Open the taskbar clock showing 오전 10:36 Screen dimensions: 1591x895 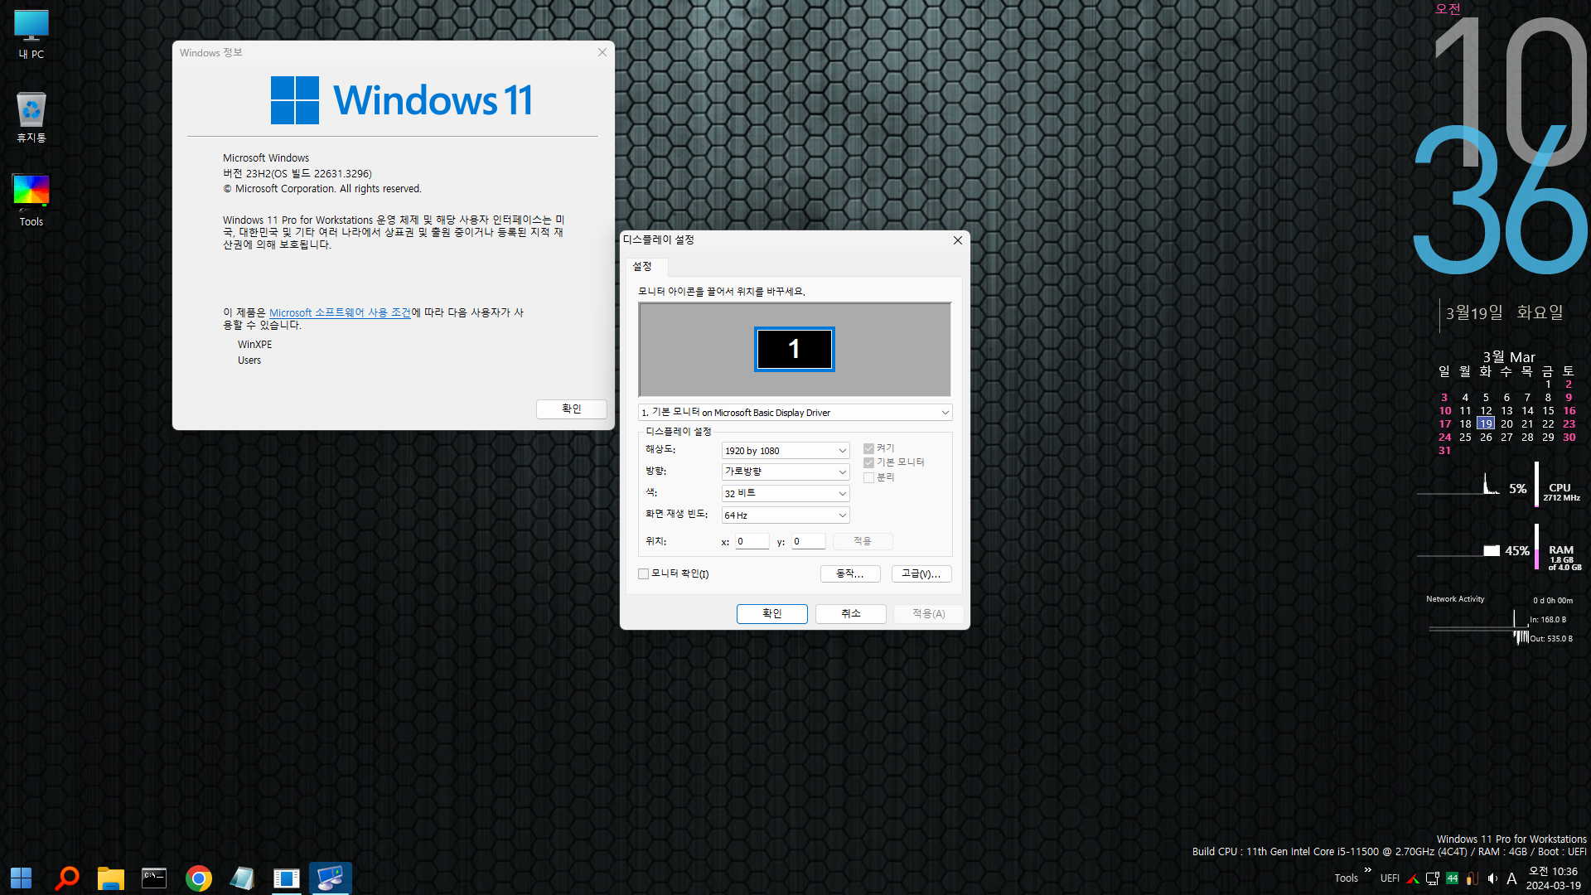(x=1554, y=878)
